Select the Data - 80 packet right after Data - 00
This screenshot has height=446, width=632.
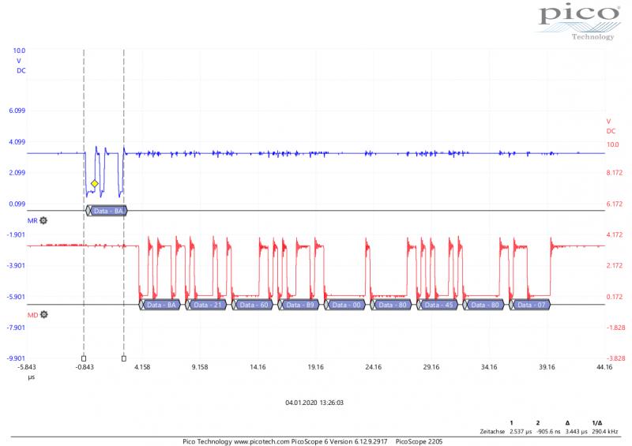point(391,305)
